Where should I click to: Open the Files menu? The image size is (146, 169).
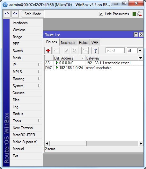[26, 100]
